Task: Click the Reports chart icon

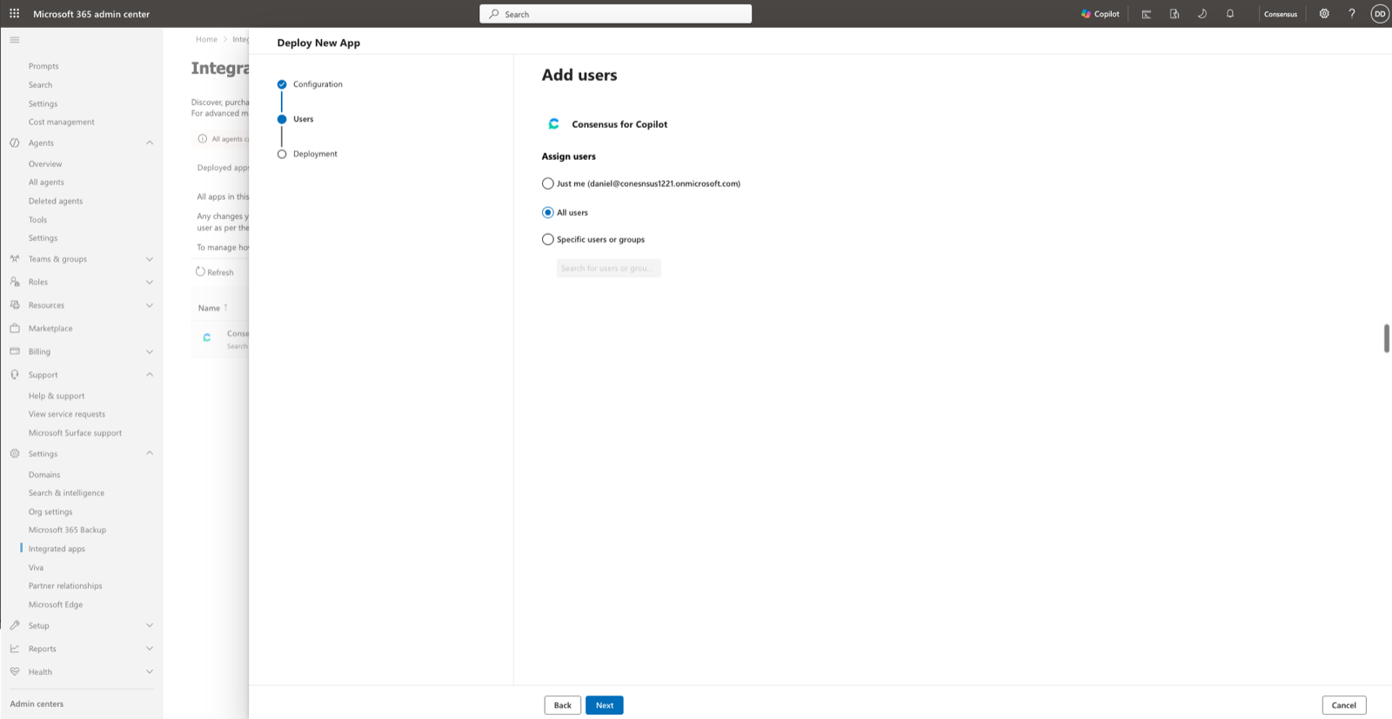Action: coord(15,649)
